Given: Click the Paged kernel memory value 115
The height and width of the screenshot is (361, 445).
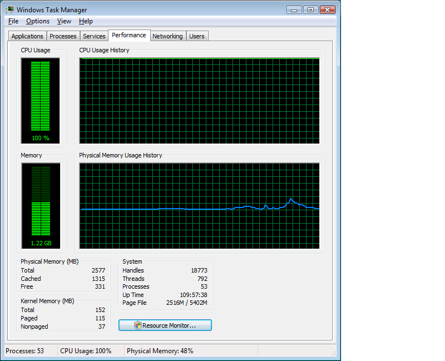Looking at the screenshot, I should click(x=100, y=318).
